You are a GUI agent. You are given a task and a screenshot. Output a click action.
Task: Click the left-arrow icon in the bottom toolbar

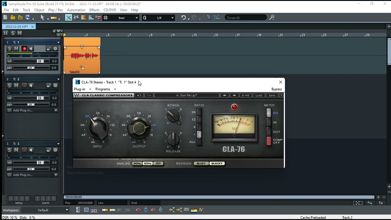105,210
